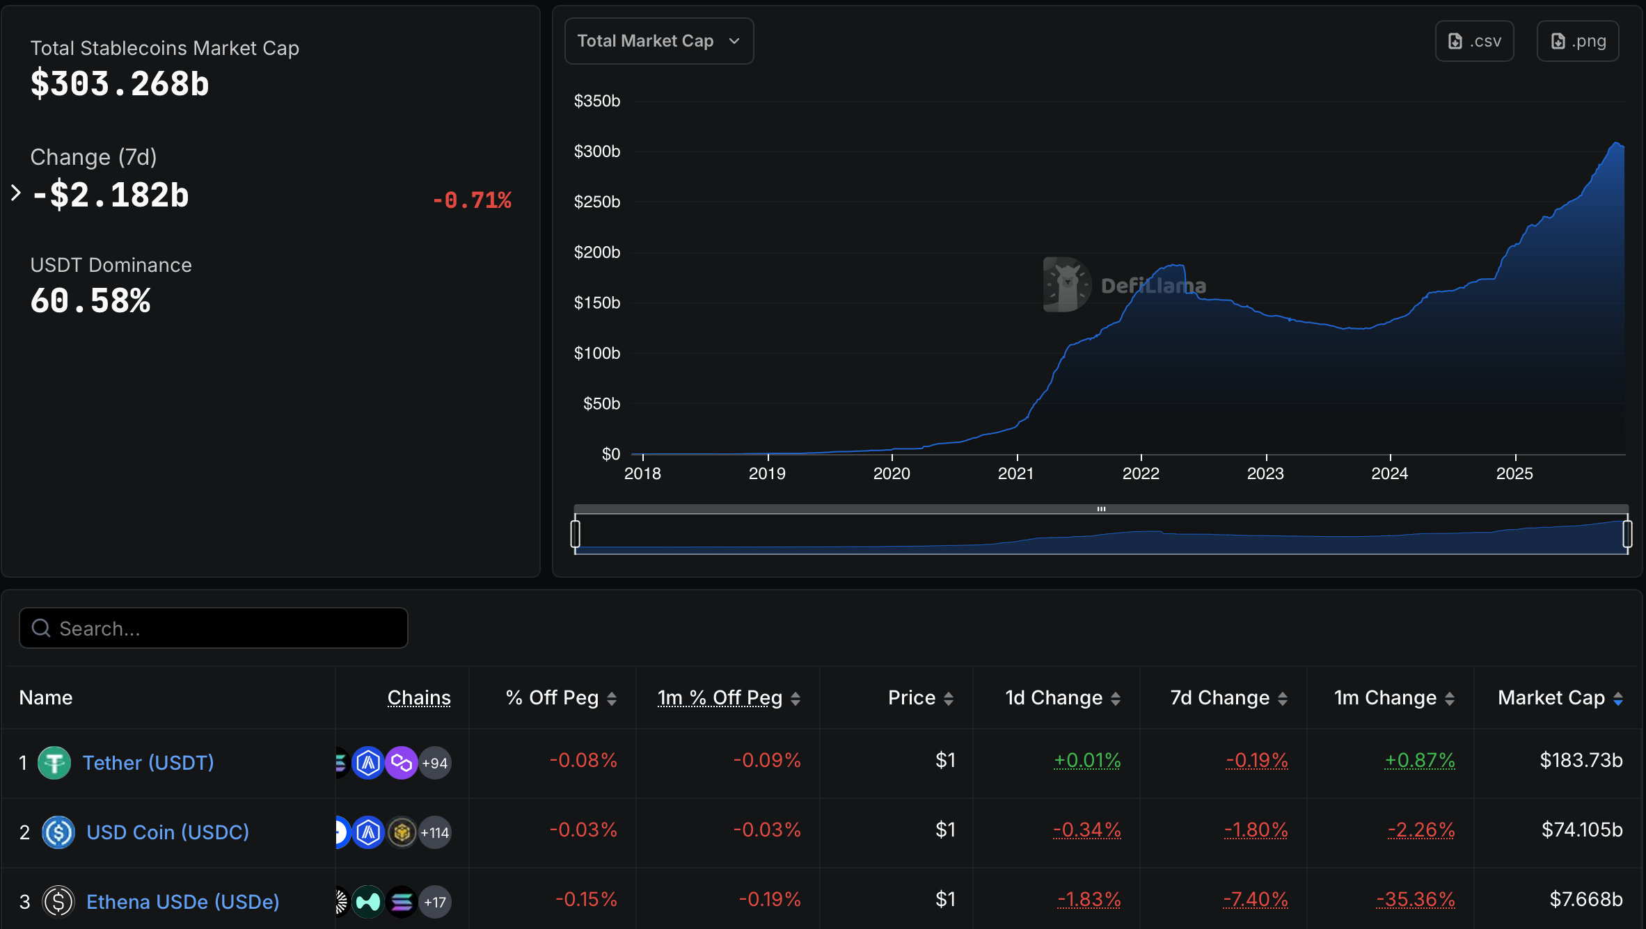Click the Solana chain icon on Ethena USDe row
Viewport: 1646px width, 929px height.
[402, 901]
